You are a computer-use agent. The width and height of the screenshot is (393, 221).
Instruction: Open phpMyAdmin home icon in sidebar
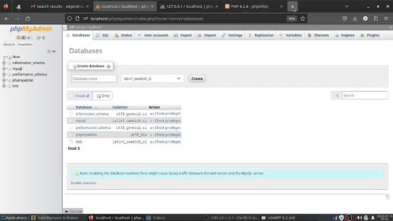tap(18, 37)
